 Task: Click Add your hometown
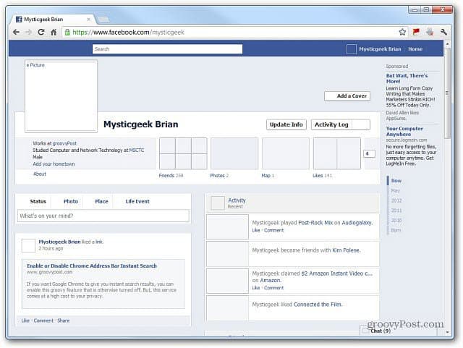pyautogui.click(x=54, y=164)
